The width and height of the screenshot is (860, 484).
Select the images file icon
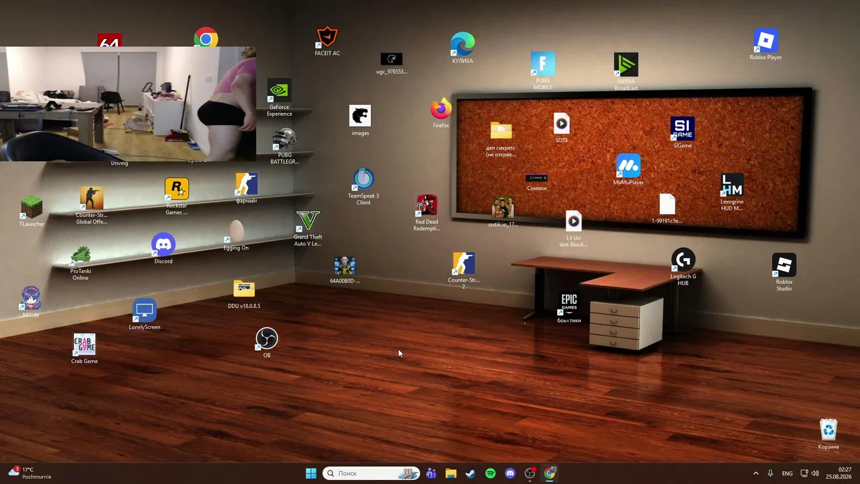[360, 120]
